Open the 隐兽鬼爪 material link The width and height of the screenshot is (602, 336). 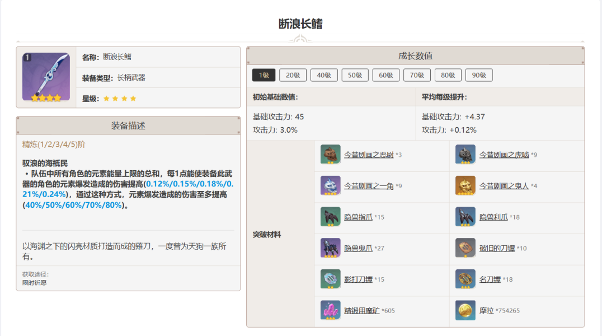coord(358,248)
